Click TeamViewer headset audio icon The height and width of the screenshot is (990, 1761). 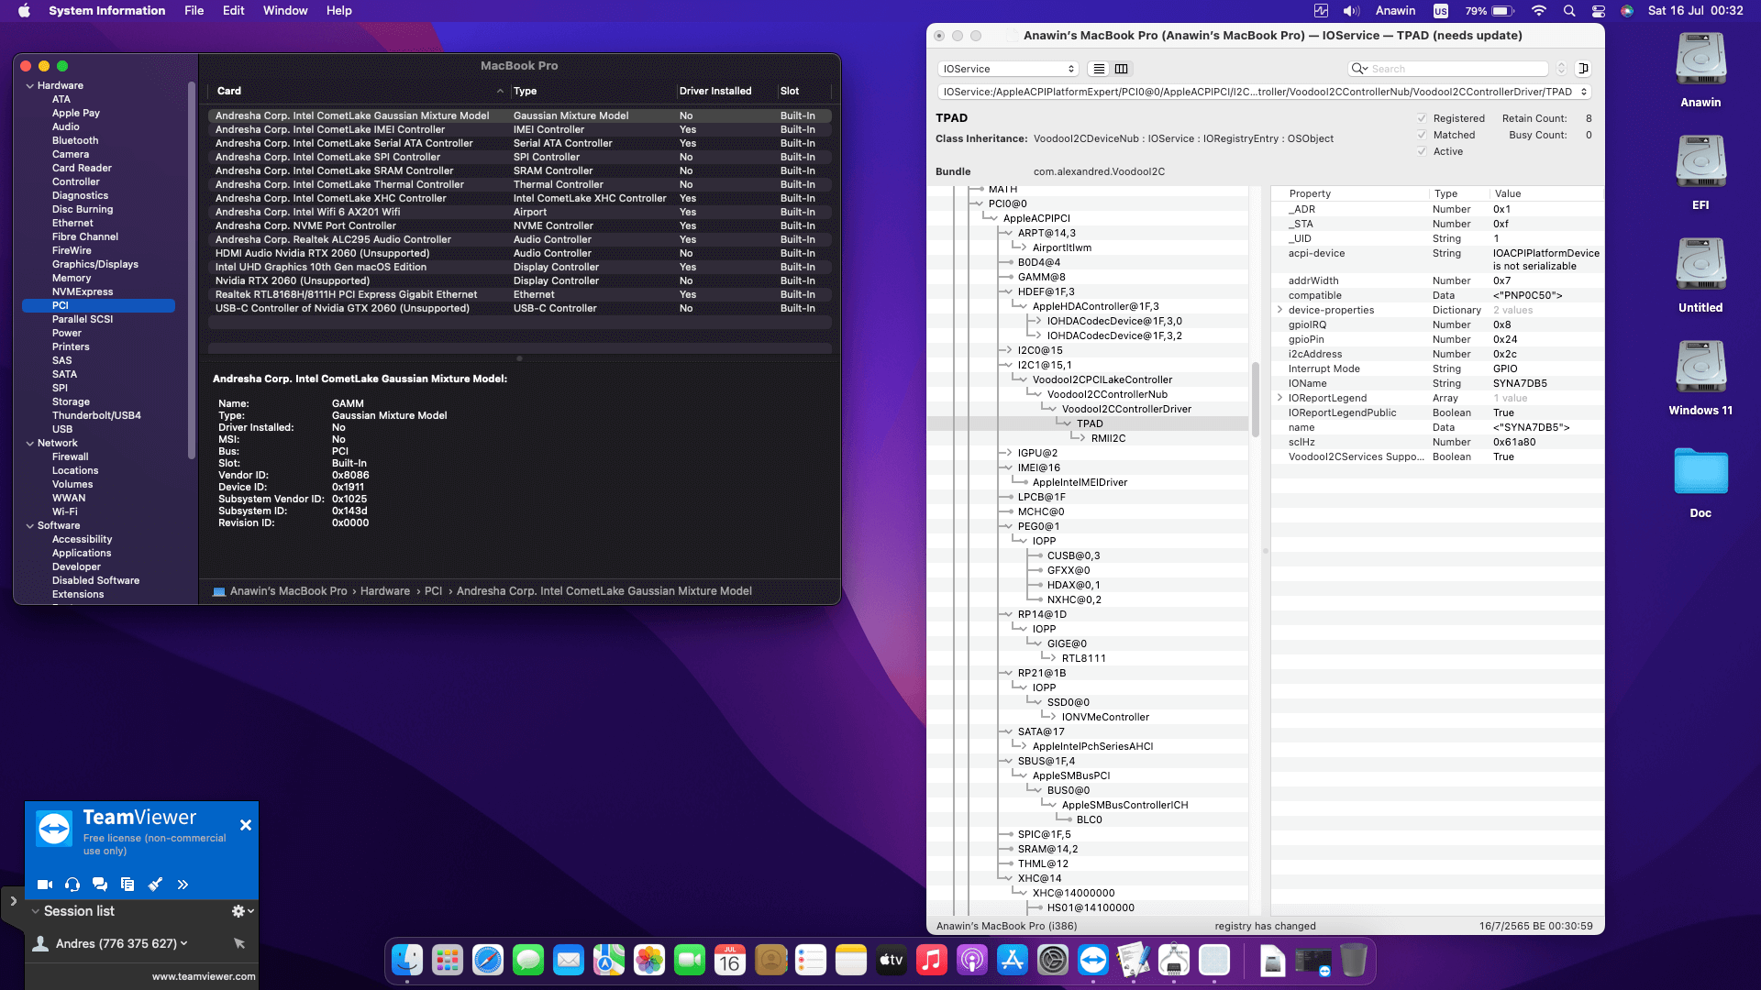click(72, 885)
